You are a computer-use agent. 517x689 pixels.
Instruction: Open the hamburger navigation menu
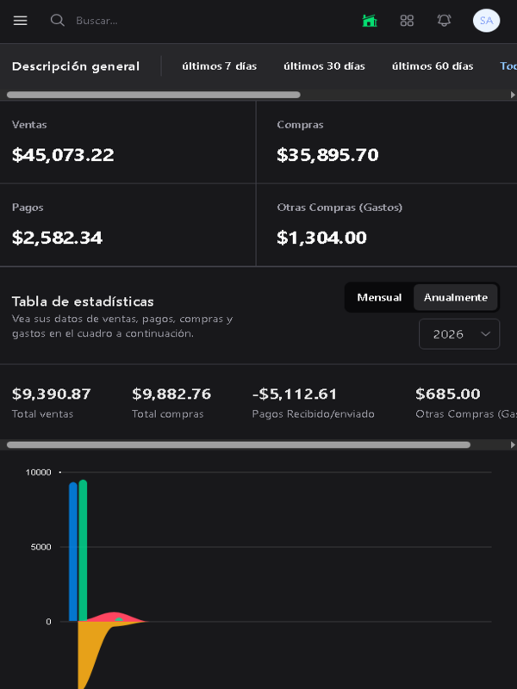coord(20,21)
